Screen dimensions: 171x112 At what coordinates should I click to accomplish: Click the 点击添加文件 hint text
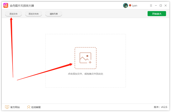point(85,74)
